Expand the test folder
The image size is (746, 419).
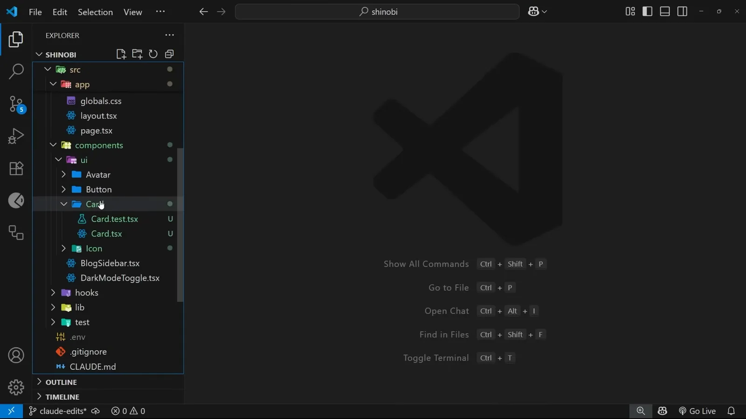(x=53, y=322)
